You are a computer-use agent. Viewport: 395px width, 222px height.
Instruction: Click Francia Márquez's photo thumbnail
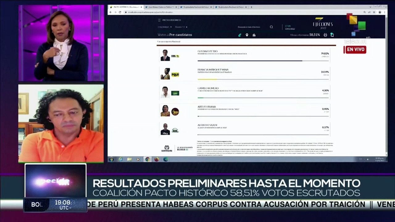tap(165, 74)
